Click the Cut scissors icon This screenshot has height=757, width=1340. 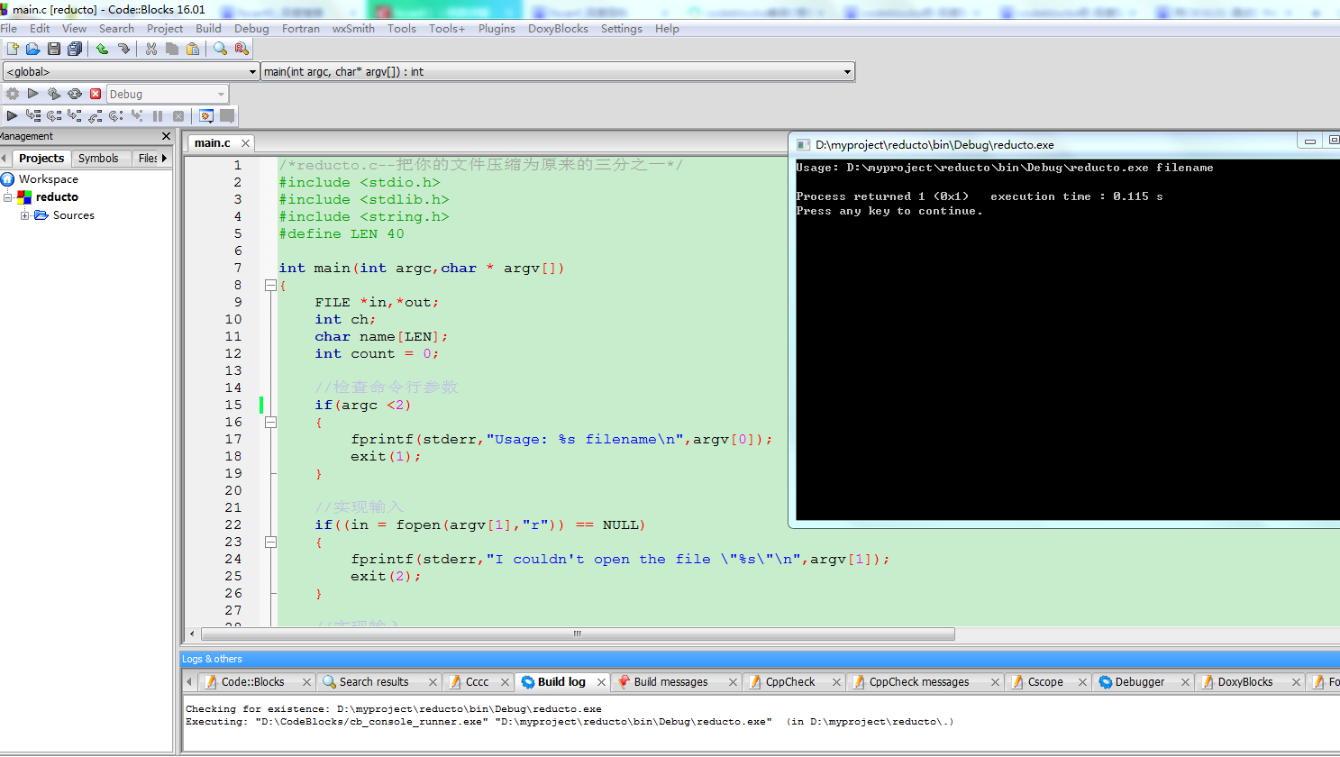[x=151, y=49]
